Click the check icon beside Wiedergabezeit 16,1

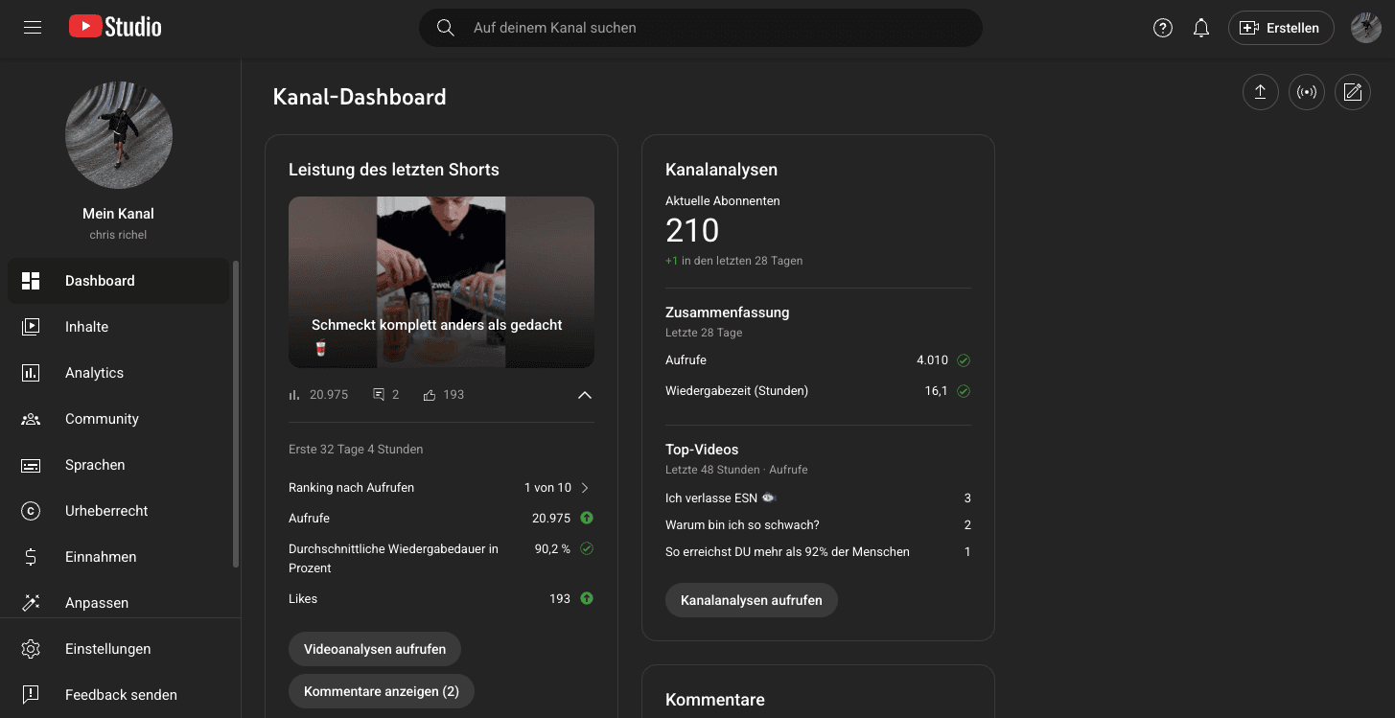tap(964, 391)
